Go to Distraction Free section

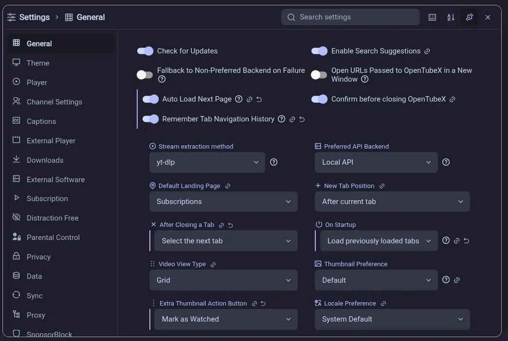[61, 218]
